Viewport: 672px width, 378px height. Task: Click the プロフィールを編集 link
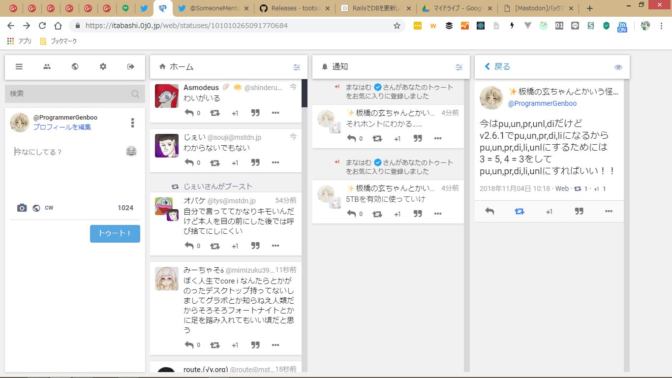[62, 127]
